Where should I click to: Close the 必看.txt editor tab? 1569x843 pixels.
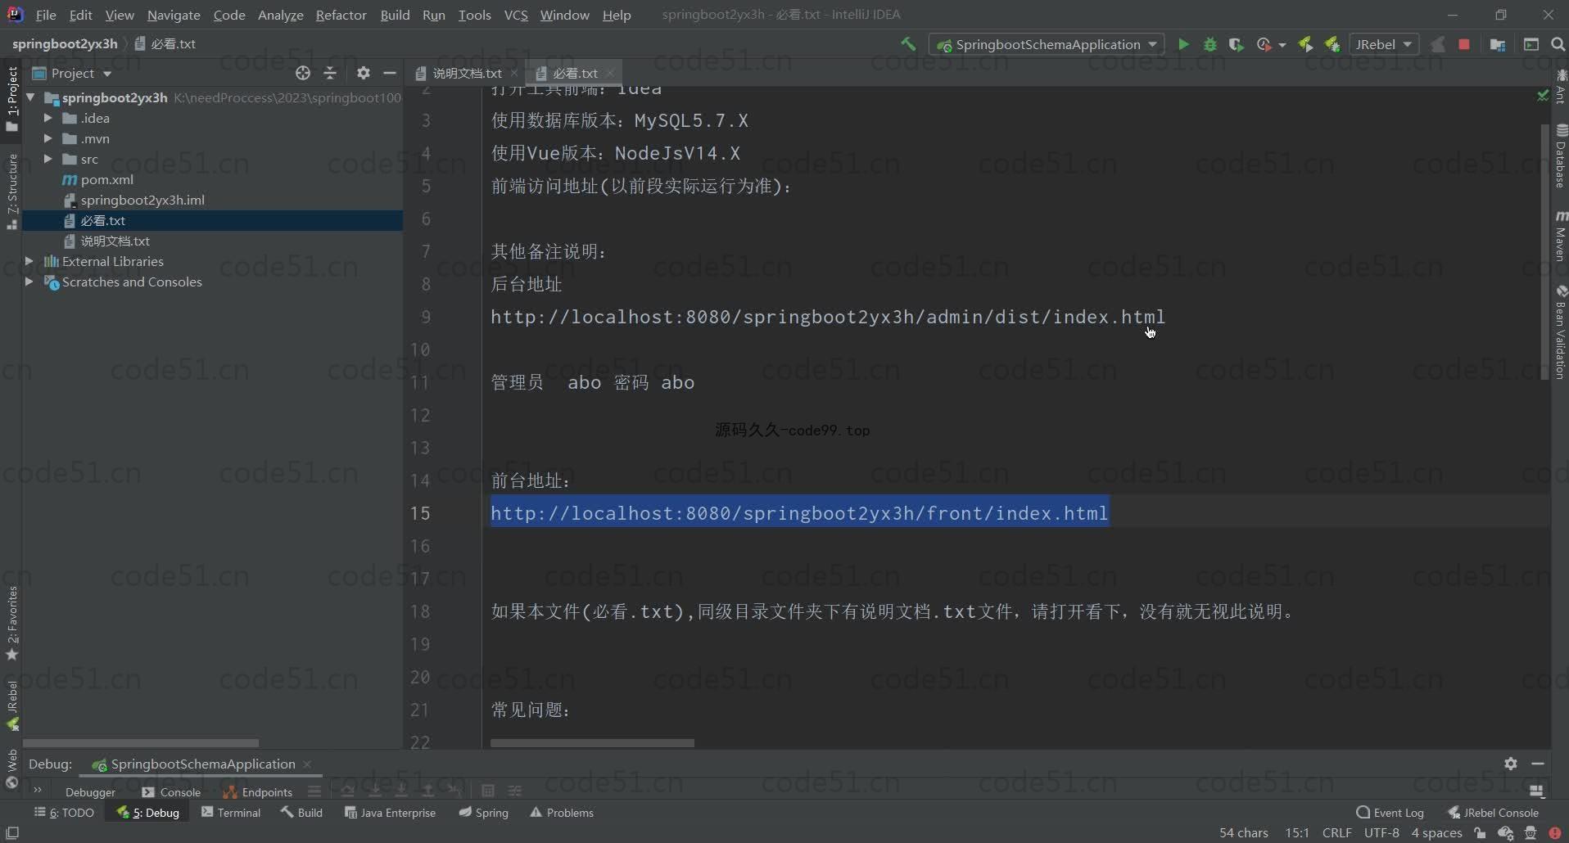610,73
